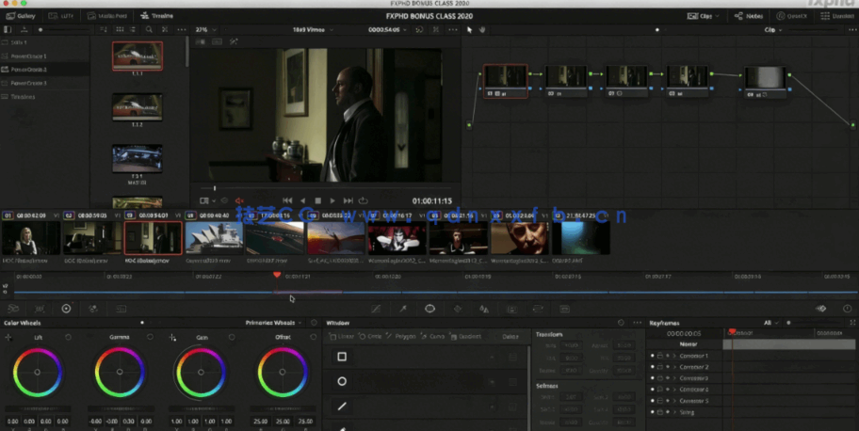Expand Corrector 1 keyframe track
The height and width of the screenshot is (431, 859).
[673, 356]
